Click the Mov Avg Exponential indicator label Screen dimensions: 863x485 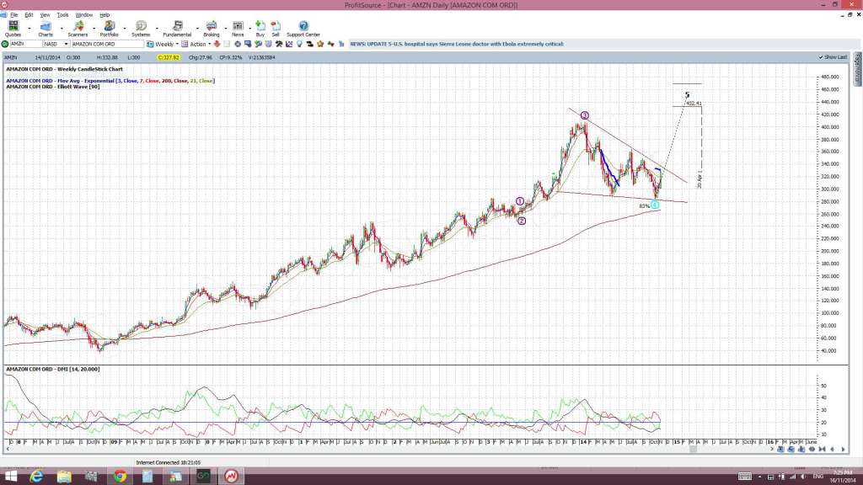click(x=110, y=81)
